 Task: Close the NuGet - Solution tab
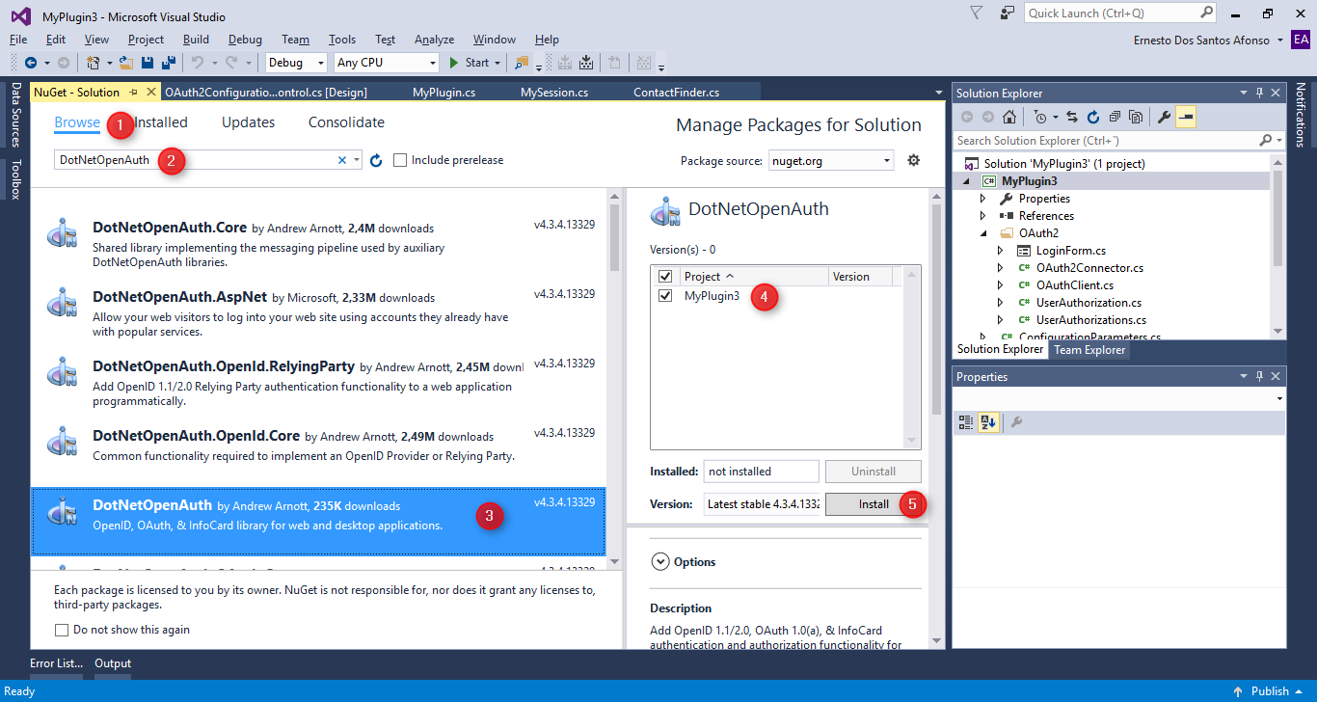point(150,93)
